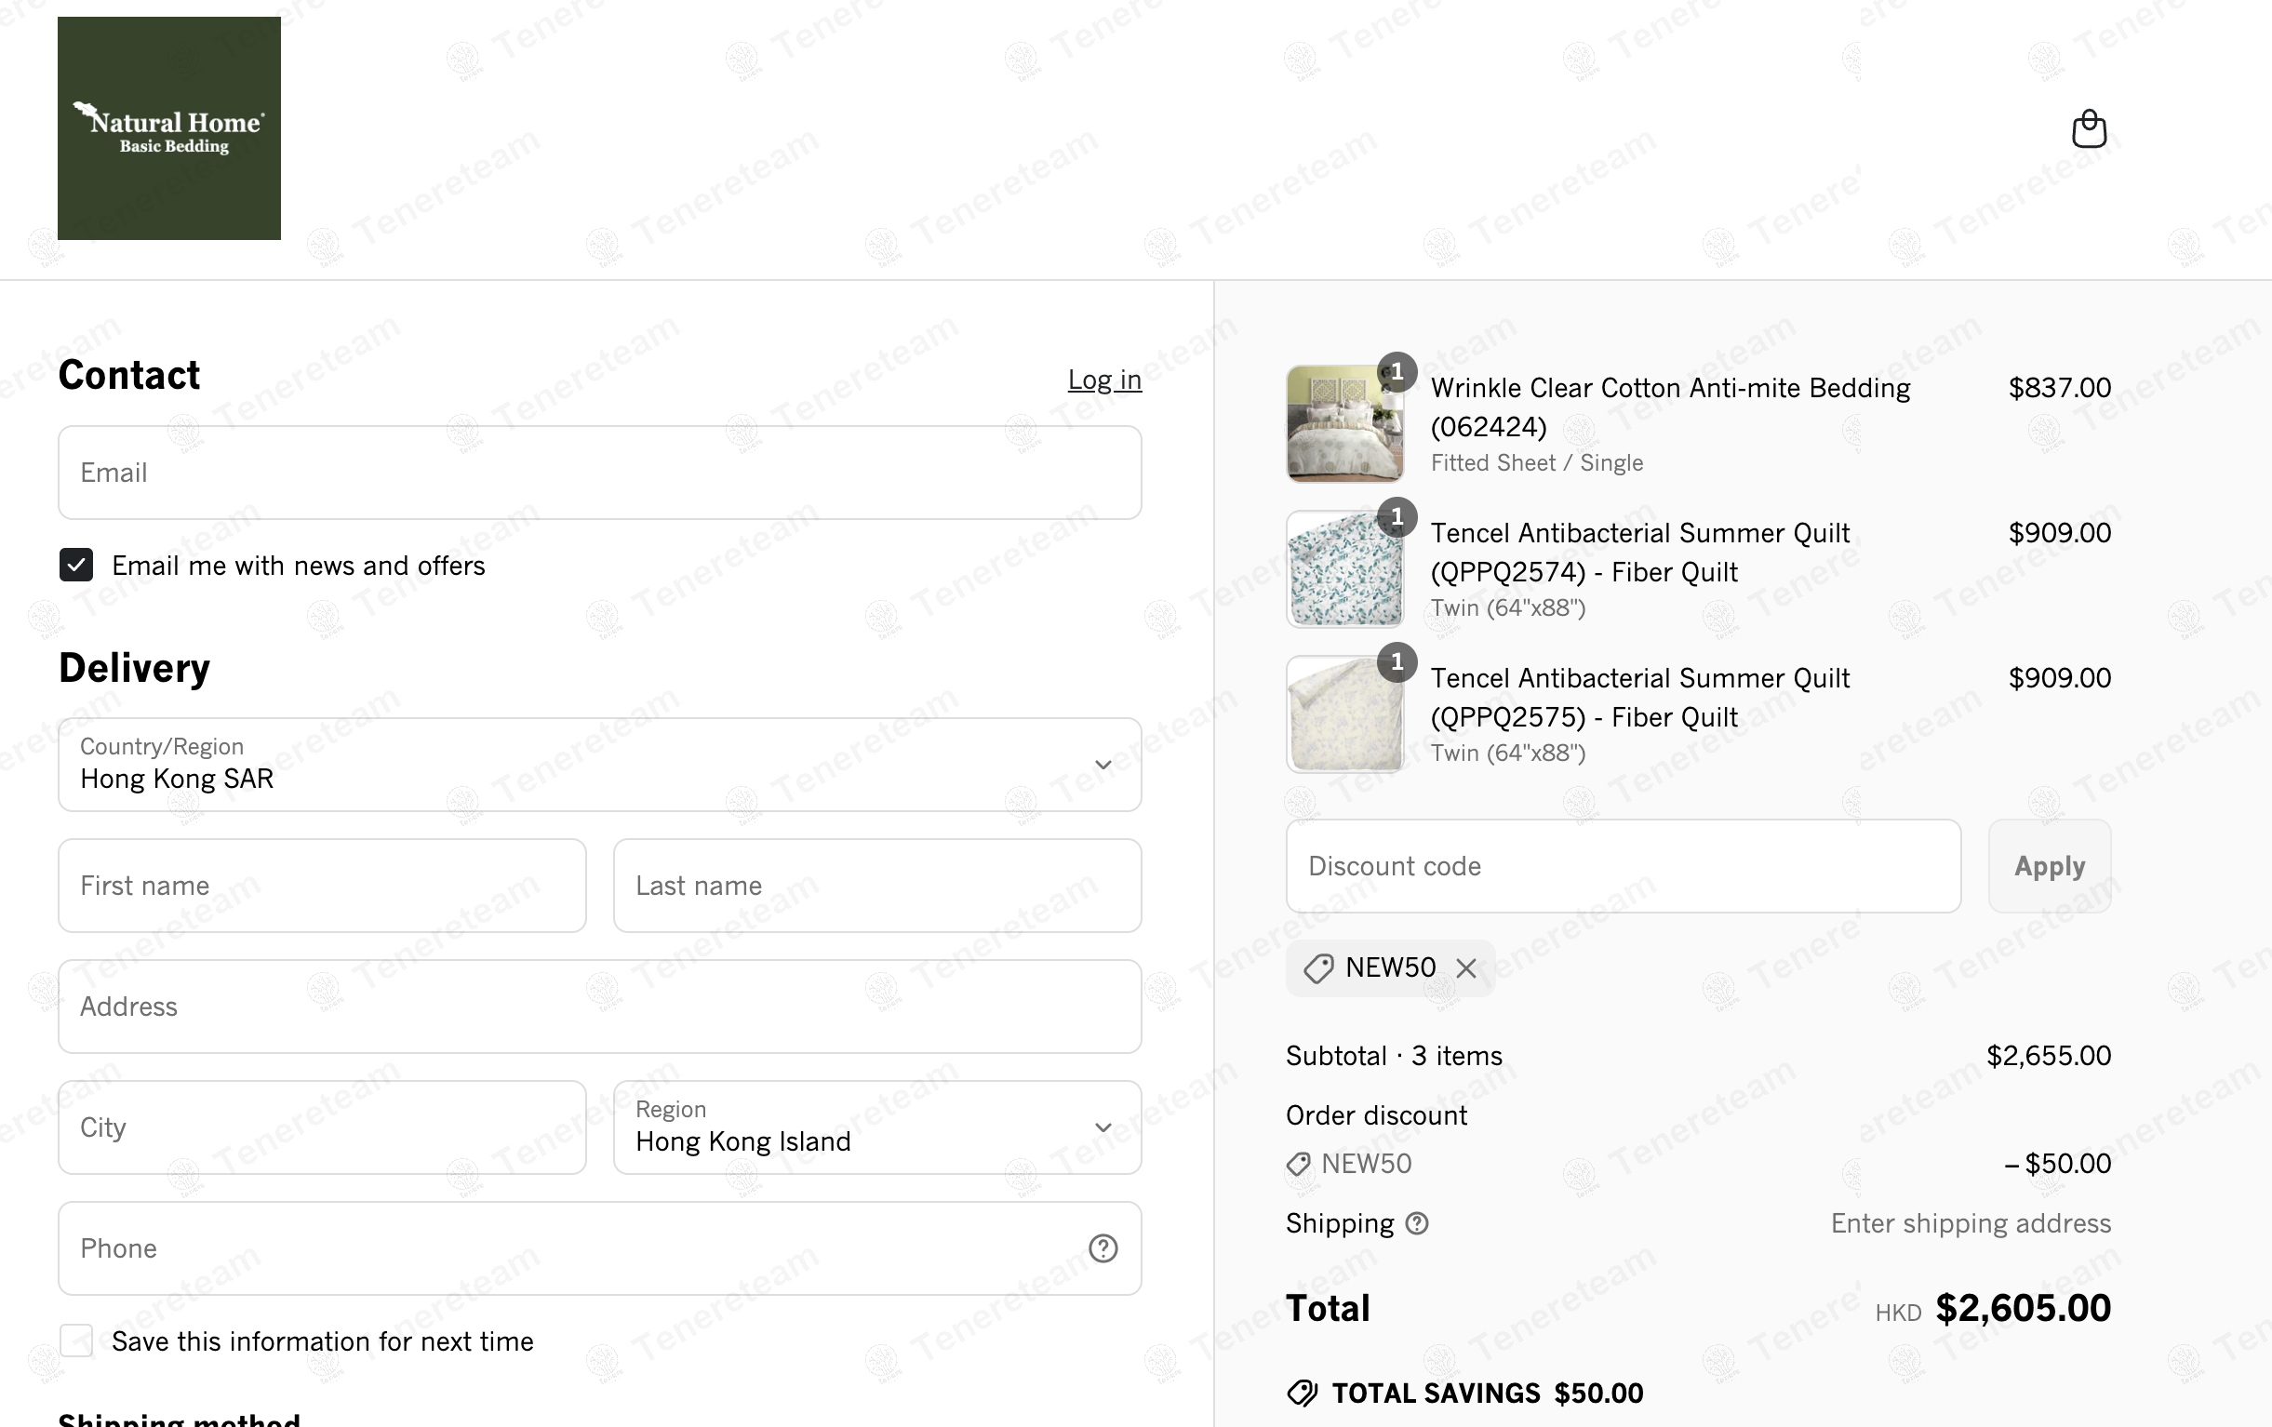Click the Log in link
This screenshot has width=2272, height=1427.
pyautogui.click(x=1104, y=380)
